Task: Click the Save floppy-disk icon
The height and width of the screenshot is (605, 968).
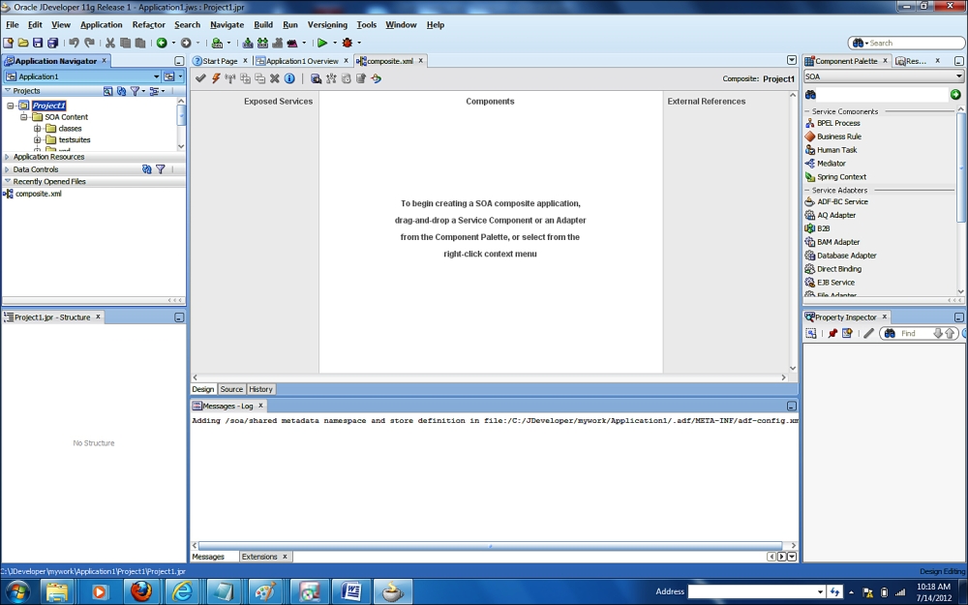Action: pyautogui.click(x=38, y=43)
